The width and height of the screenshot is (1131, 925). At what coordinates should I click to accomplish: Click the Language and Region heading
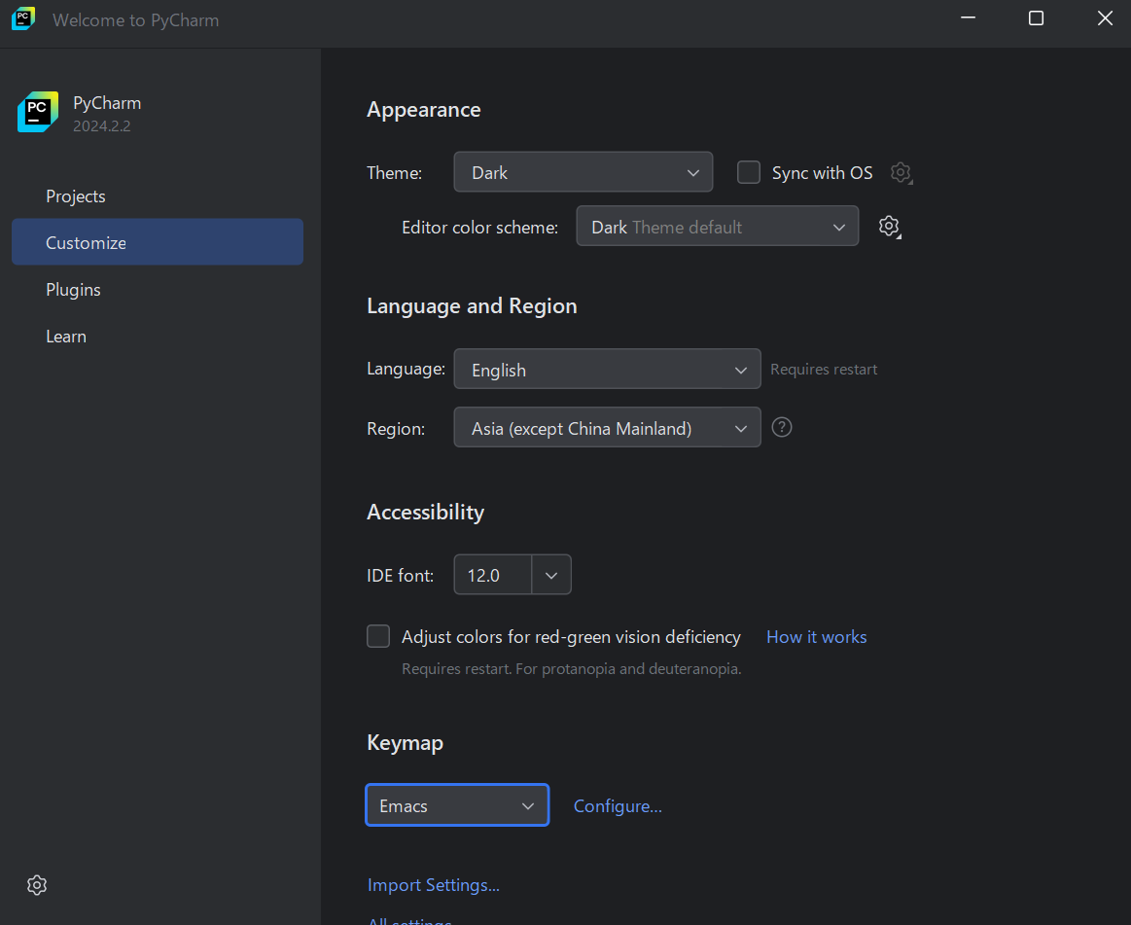coord(472,306)
